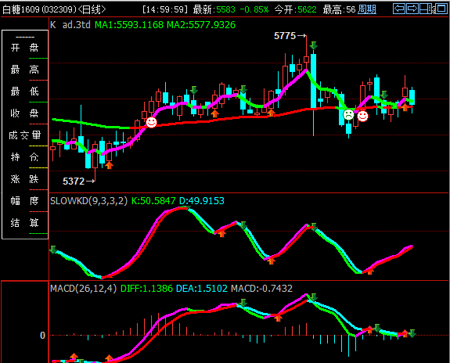
Task: Click the orange up arrow beside the 5372 low
Action: point(109,165)
